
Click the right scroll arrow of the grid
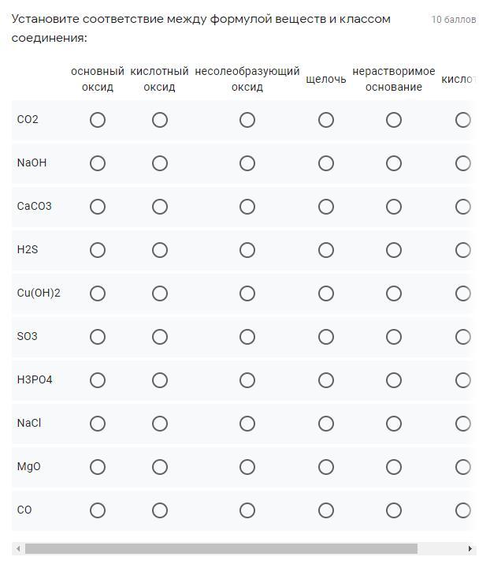click(470, 548)
